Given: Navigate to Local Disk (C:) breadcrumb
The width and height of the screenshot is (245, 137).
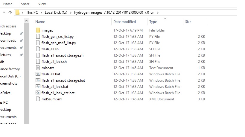Looking at the screenshot, I should pos(56,13).
